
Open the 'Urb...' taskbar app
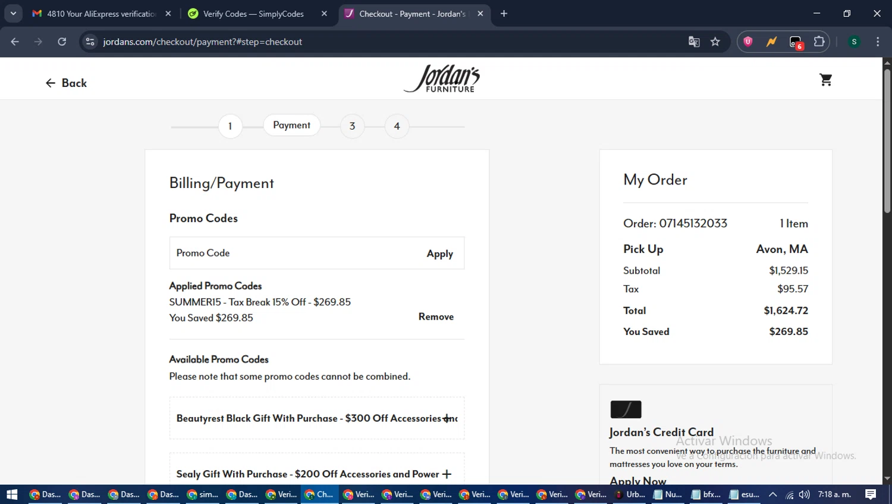pyautogui.click(x=630, y=494)
